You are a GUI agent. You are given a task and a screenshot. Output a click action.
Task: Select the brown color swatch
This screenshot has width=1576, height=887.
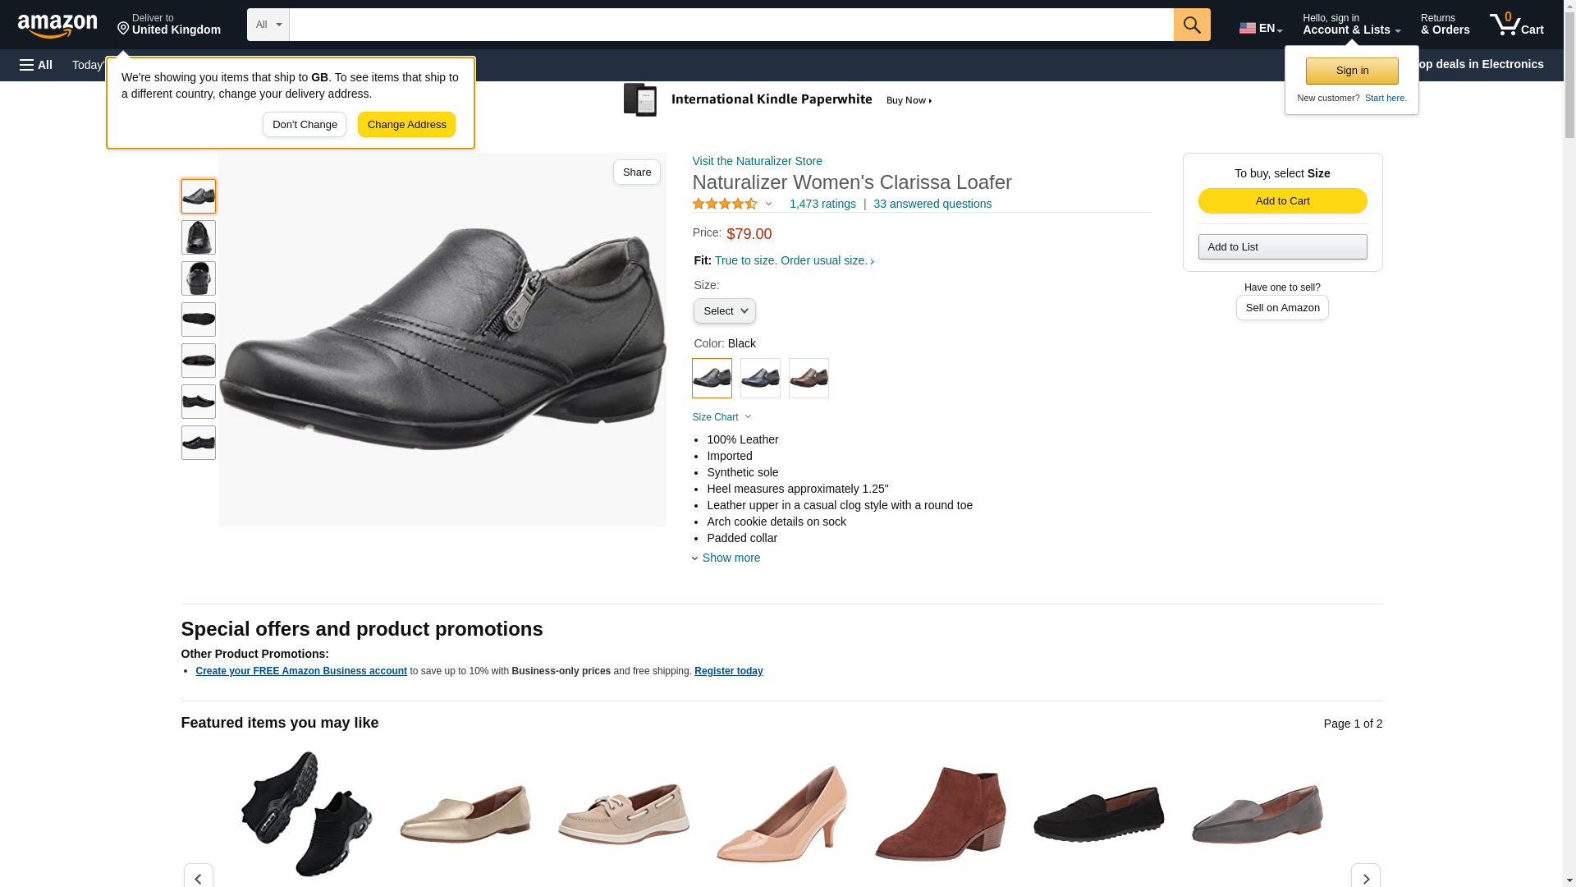point(809,378)
